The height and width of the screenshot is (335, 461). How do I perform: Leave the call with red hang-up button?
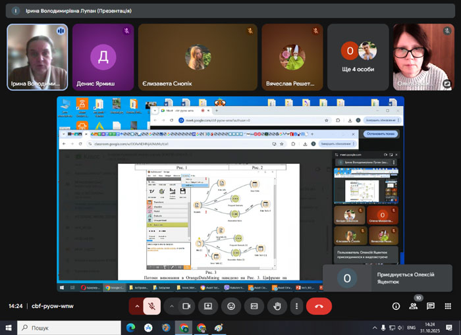319,306
